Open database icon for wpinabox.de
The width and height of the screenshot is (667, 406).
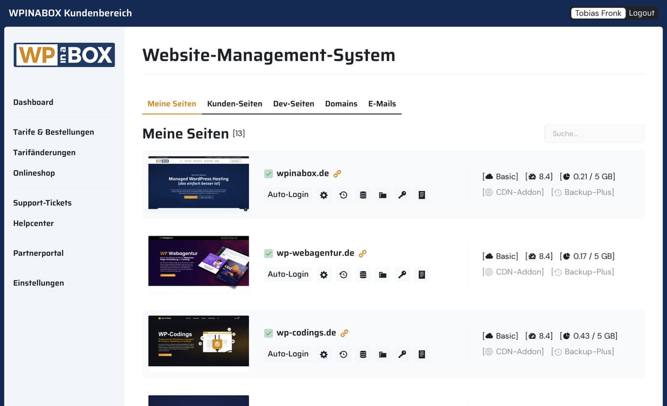click(x=363, y=194)
